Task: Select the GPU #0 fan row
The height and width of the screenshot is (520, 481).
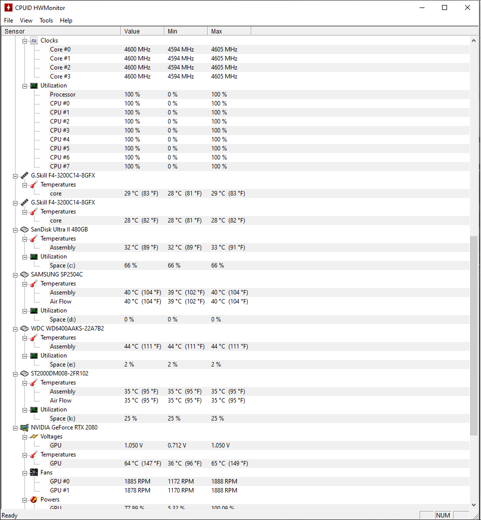Action: [x=259, y=481]
